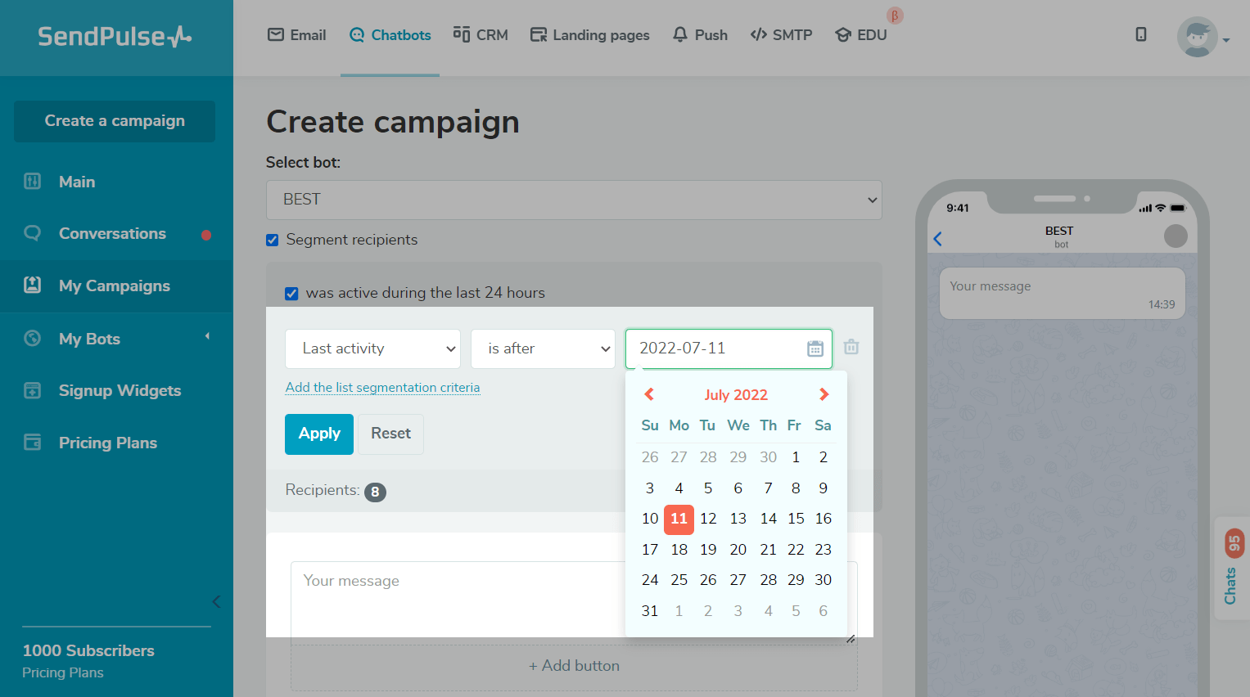Go to previous month in calendar
The width and height of the screenshot is (1250, 697).
click(649, 394)
